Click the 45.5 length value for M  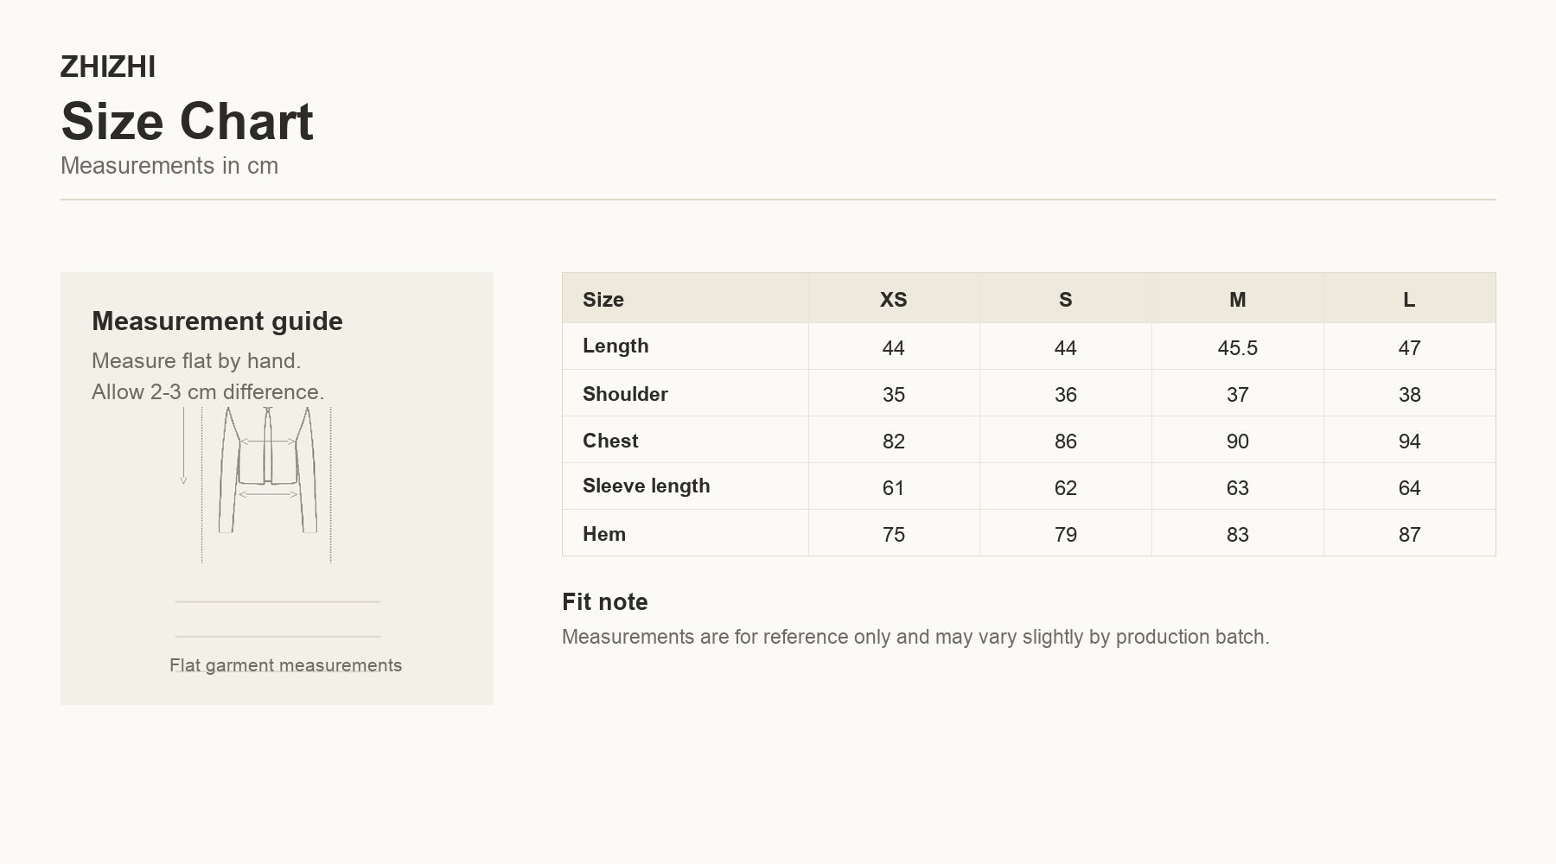tap(1237, 348)
